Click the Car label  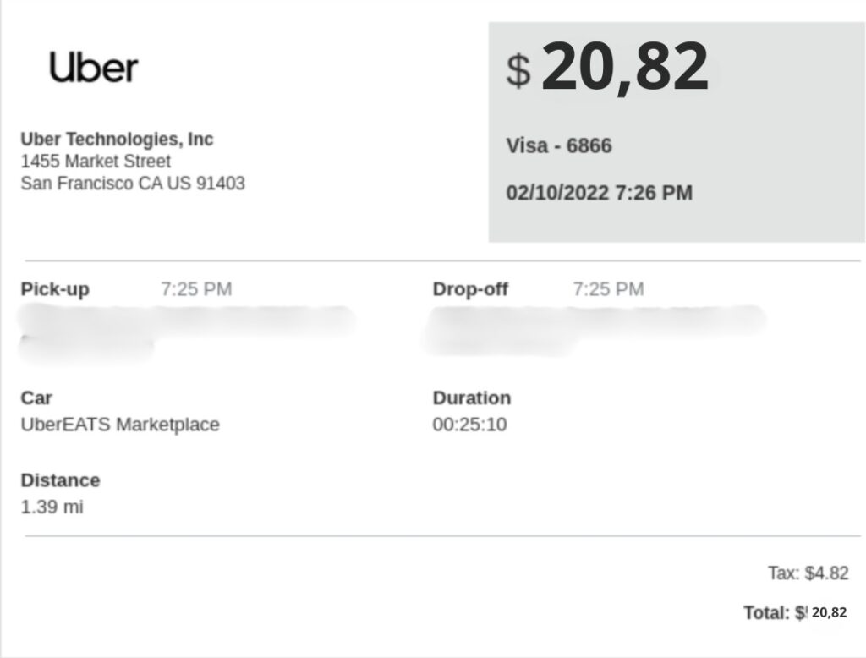pyautogui.click(x=36, y=398)
